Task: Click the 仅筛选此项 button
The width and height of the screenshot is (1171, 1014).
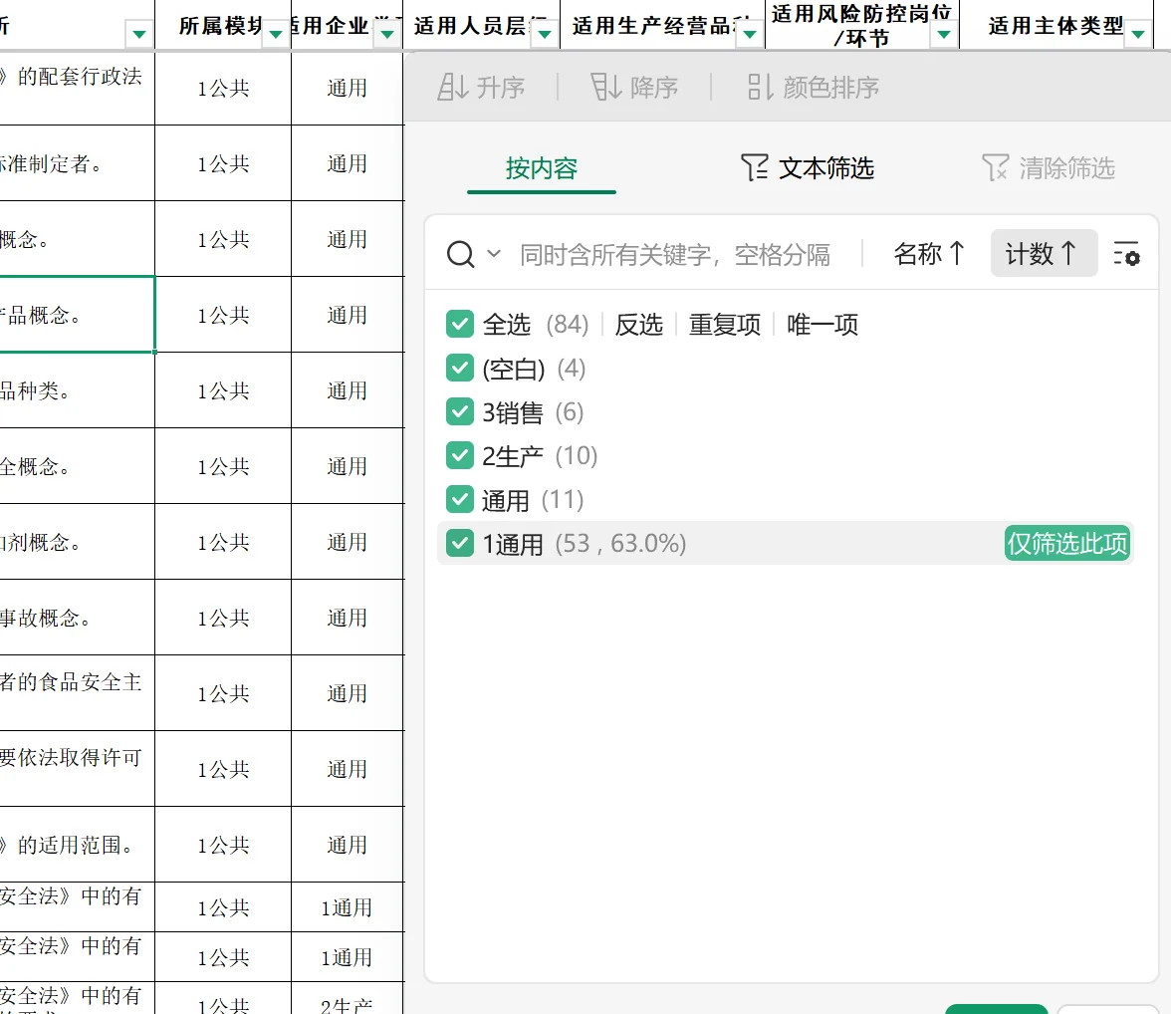Action: pos(1067,543)
